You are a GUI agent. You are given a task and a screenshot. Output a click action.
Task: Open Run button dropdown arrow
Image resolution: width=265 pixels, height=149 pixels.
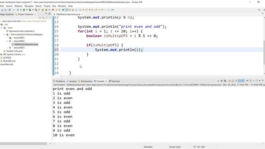coord(26,10)
